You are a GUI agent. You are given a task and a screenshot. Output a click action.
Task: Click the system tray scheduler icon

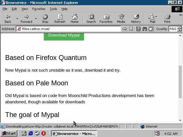click(x=157, y=133)
